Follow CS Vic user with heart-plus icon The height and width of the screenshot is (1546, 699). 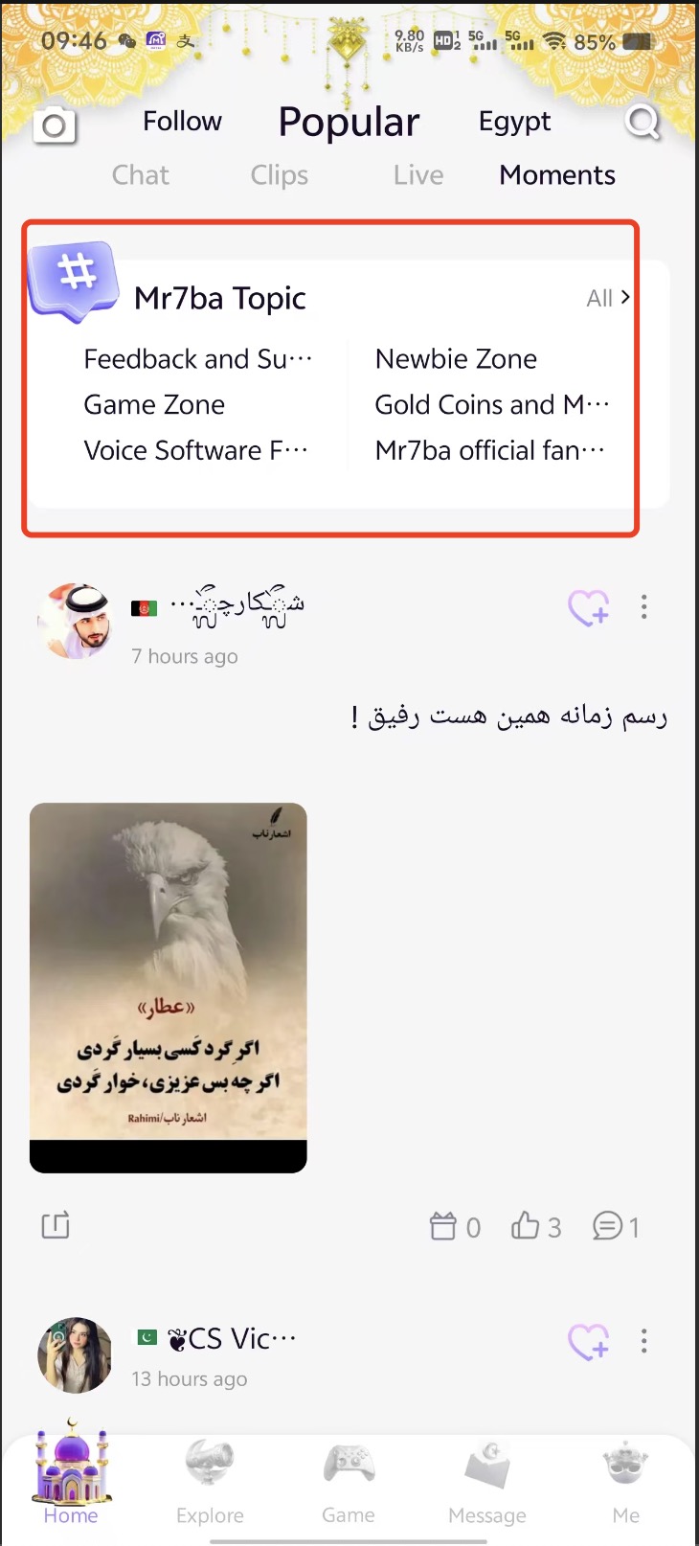coord(588,1341)
